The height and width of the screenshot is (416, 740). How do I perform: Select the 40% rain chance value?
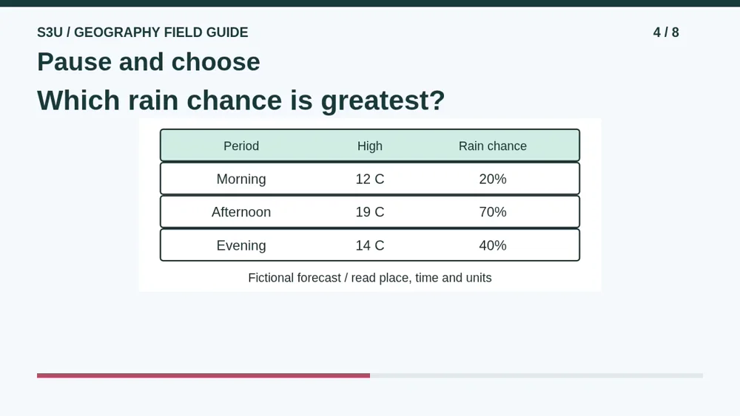pyautogui.click(x=493, y=245)
